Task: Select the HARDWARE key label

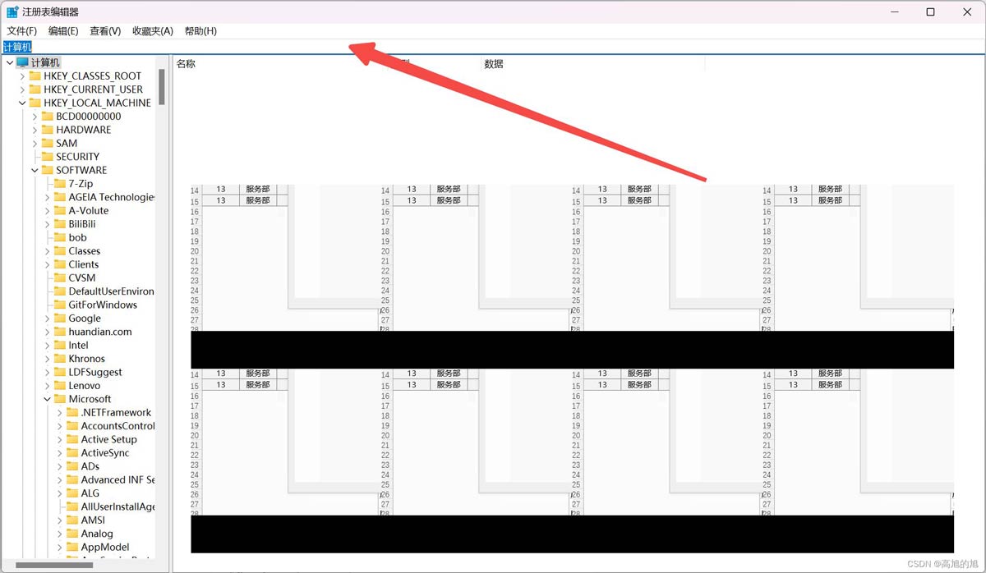Action: pos(83,130)
